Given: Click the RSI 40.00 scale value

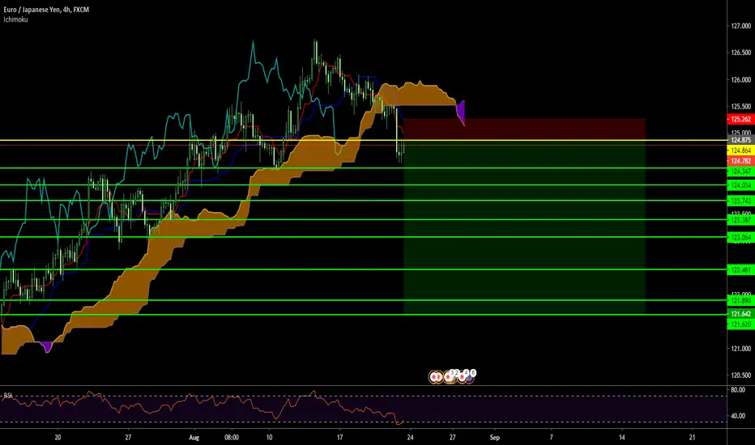Looking at the screenshot, I should [x=738, y=416].
